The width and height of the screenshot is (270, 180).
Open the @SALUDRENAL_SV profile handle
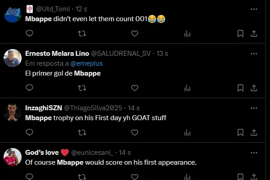(121, 54)
